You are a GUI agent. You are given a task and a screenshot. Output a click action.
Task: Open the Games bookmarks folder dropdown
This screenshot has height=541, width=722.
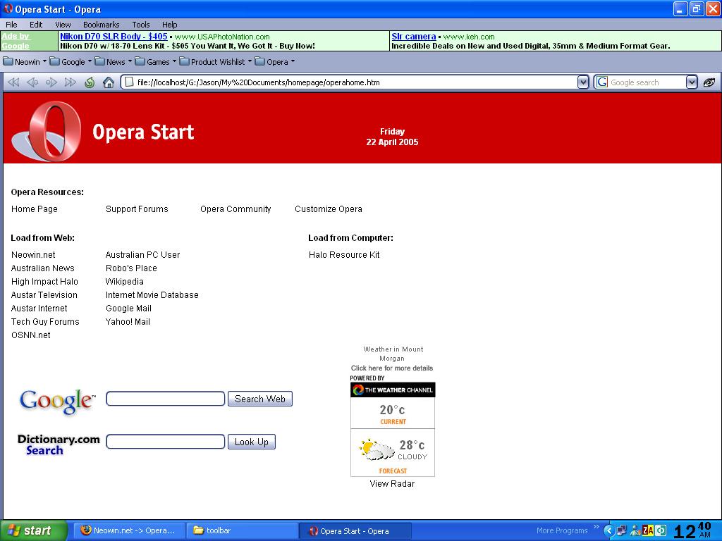point(156,62)
